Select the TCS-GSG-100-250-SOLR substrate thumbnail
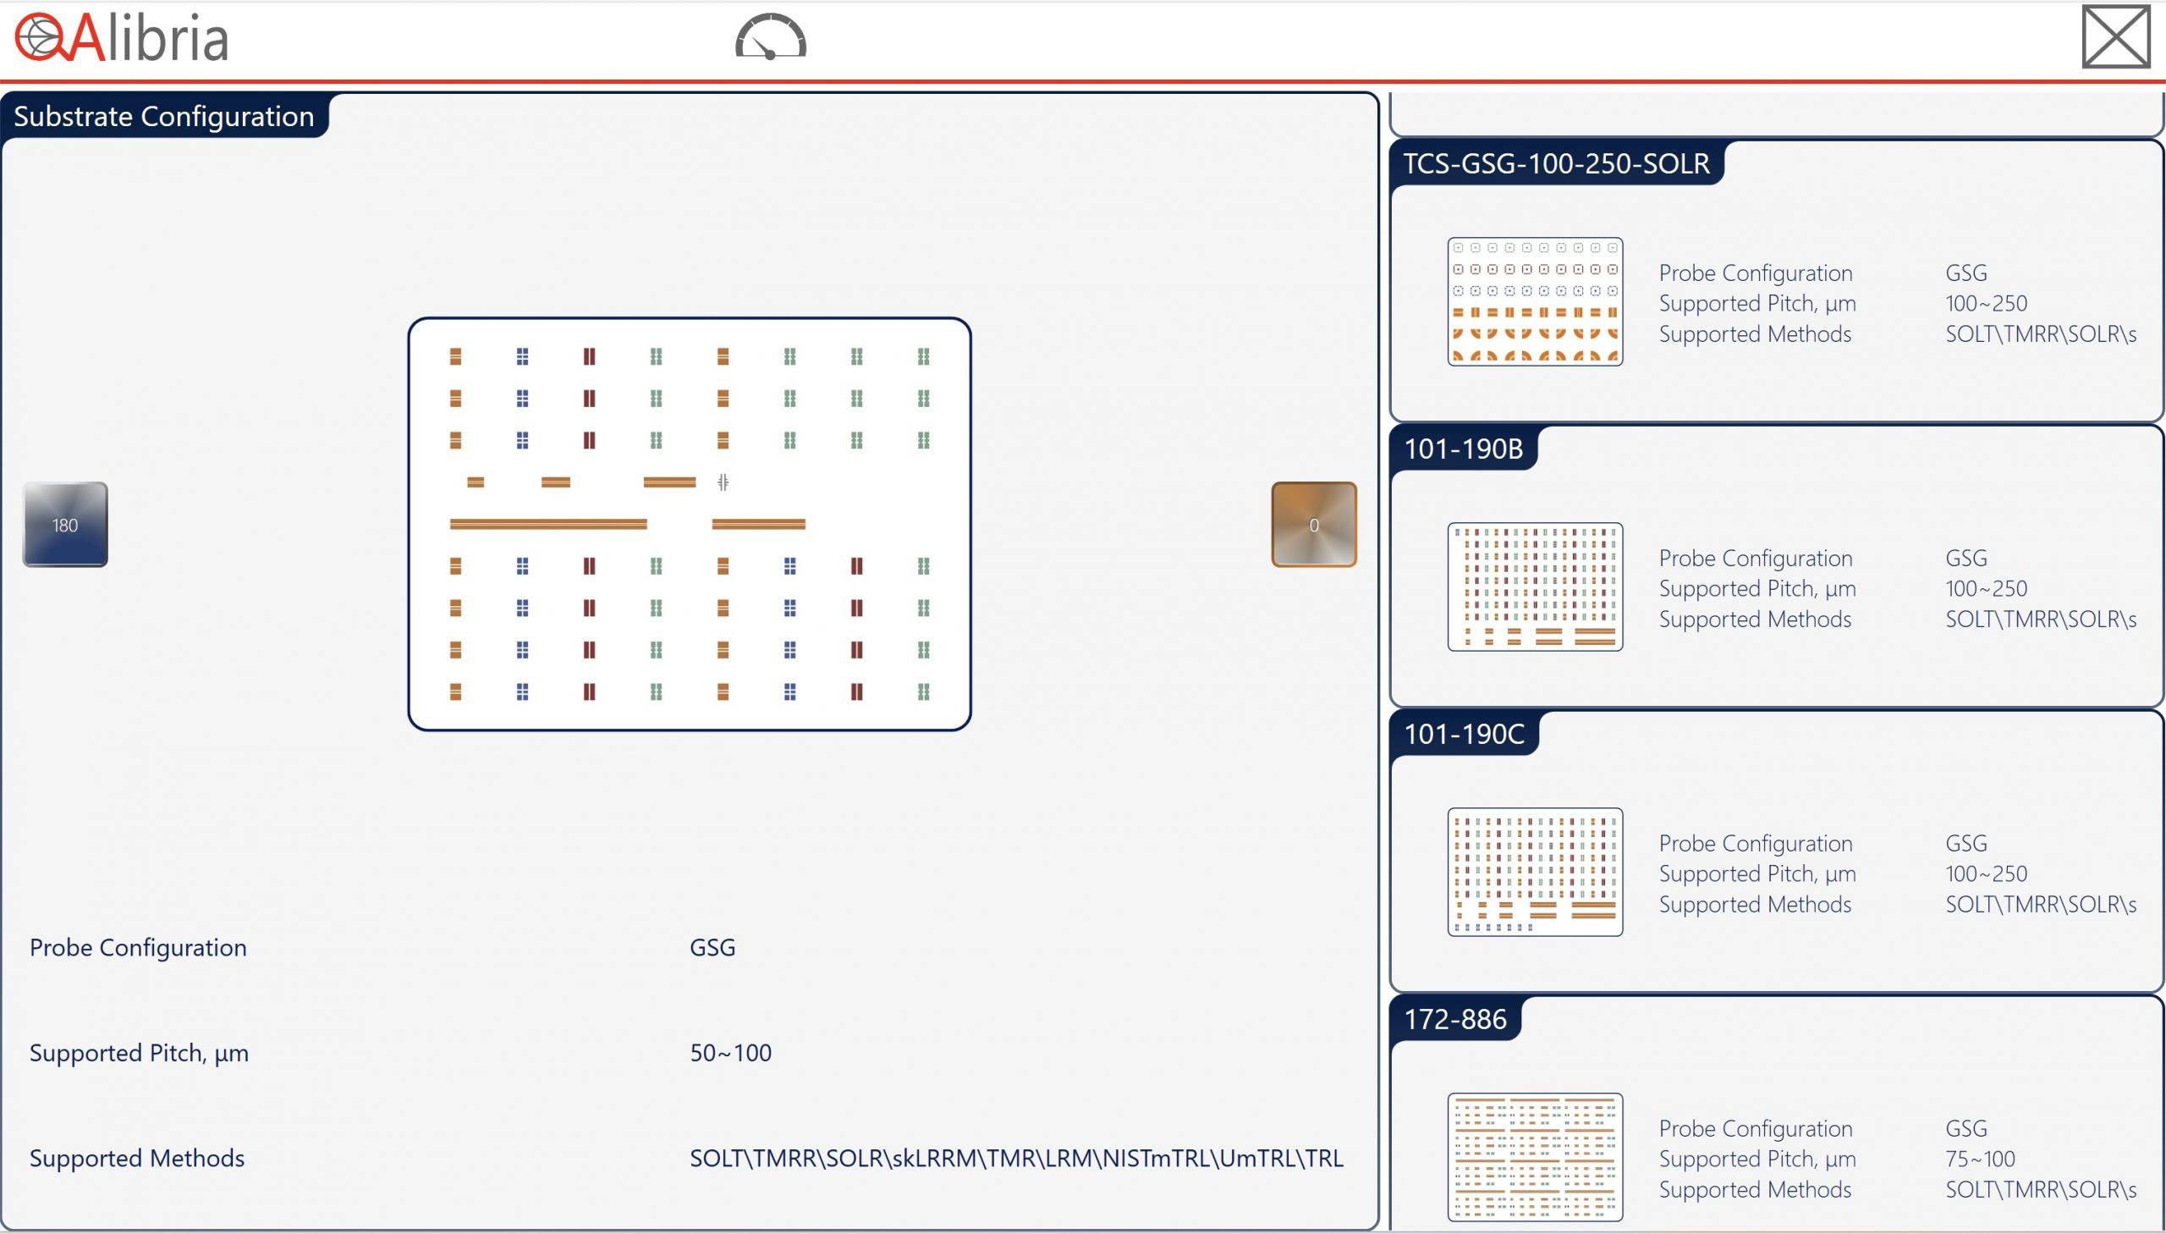Image resolution: width=2166 pixels, height=1234 pixels. coord(1534,301)
